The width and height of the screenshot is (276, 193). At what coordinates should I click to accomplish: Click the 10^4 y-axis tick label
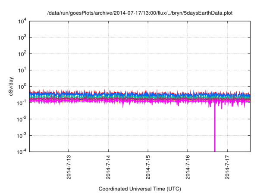(x=22, y=21)
